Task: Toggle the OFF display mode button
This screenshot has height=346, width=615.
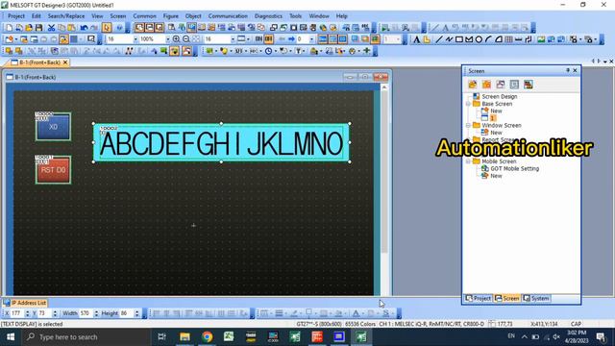Action: click(269, 39)
